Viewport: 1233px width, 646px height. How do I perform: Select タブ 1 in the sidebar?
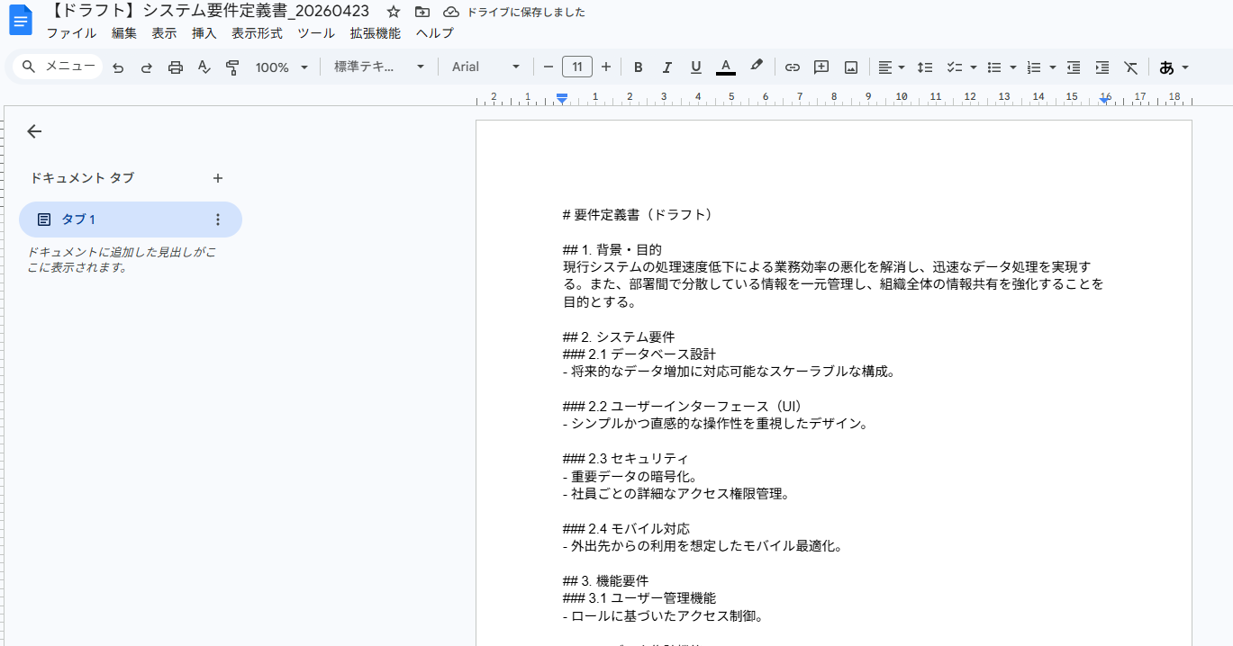(x=131, y=220)
